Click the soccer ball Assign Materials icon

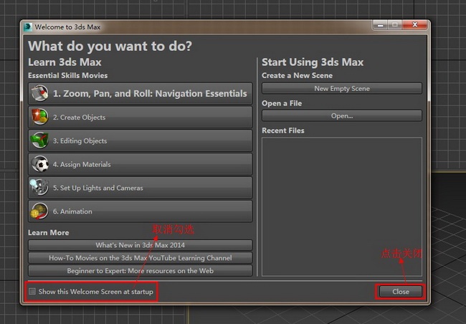pyautogui.click(x=40, y=163)
